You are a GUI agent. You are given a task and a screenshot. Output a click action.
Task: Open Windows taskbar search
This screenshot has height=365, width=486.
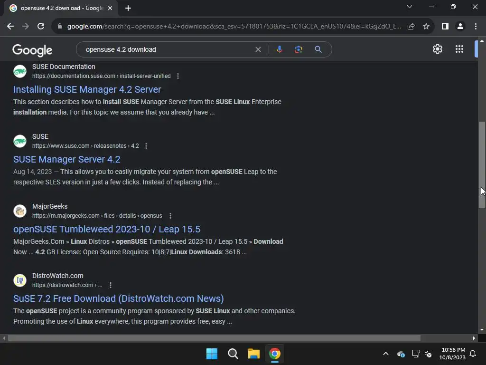(233, 354)
